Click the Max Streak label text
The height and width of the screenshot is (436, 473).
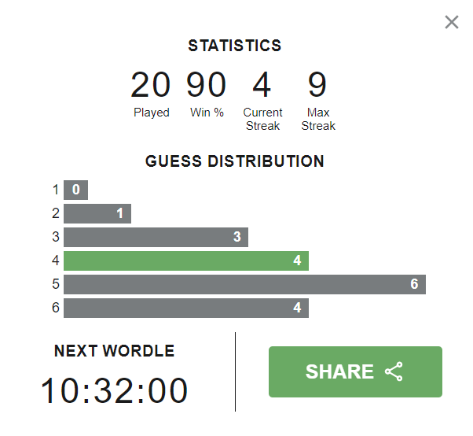[317, 119]
